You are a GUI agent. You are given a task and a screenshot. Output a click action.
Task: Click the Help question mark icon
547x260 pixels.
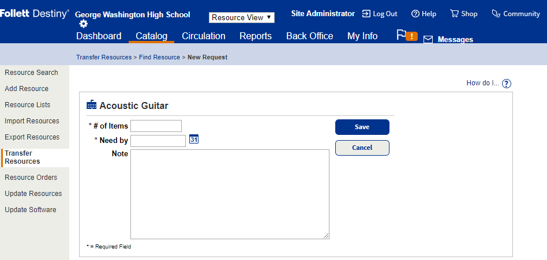click(415, 14)
